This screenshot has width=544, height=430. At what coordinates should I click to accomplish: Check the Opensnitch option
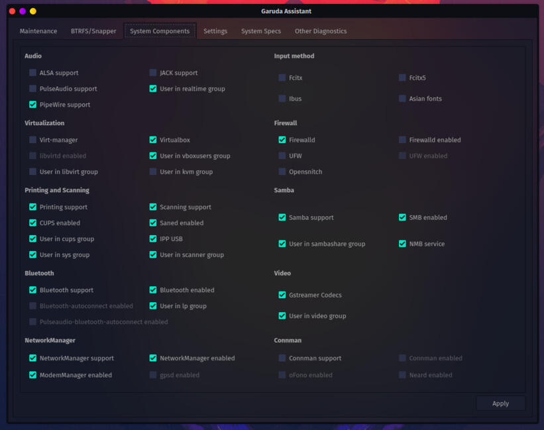point(282,172)
